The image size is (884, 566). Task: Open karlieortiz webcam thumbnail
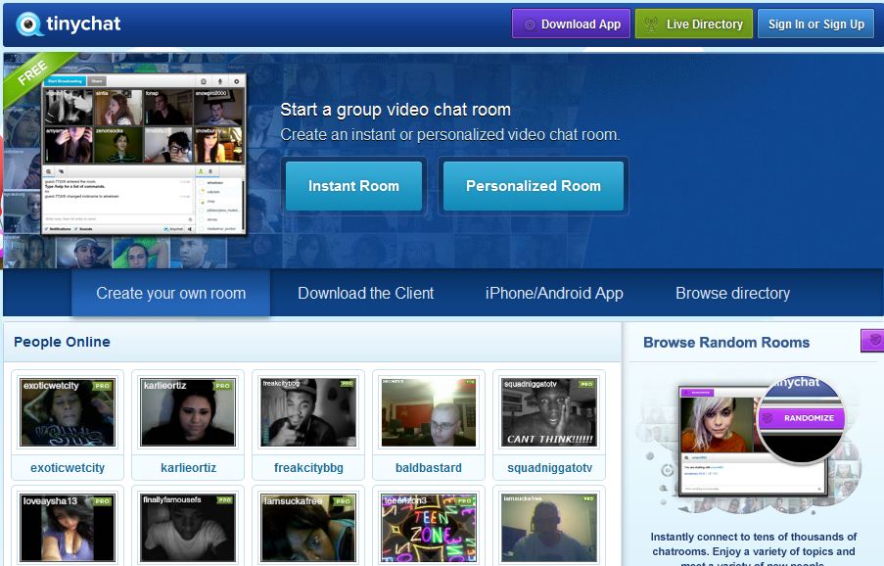tap(188, 412)
